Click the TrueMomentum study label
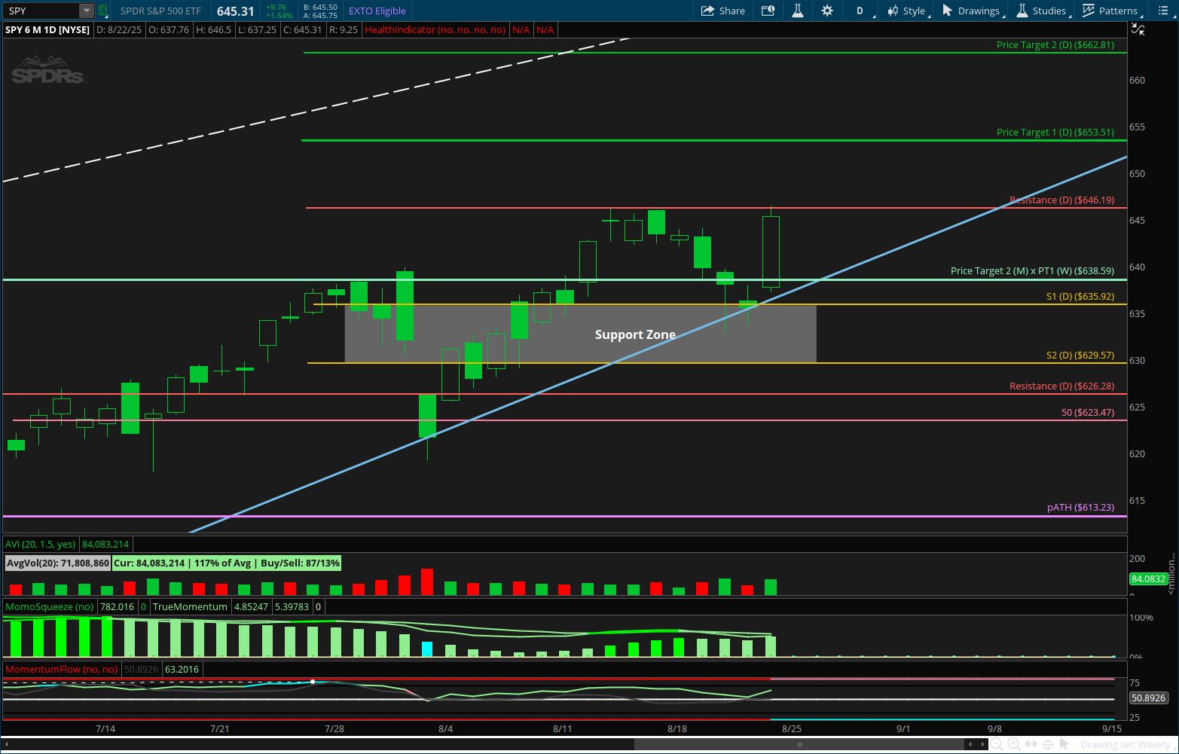 pos(190,606)
